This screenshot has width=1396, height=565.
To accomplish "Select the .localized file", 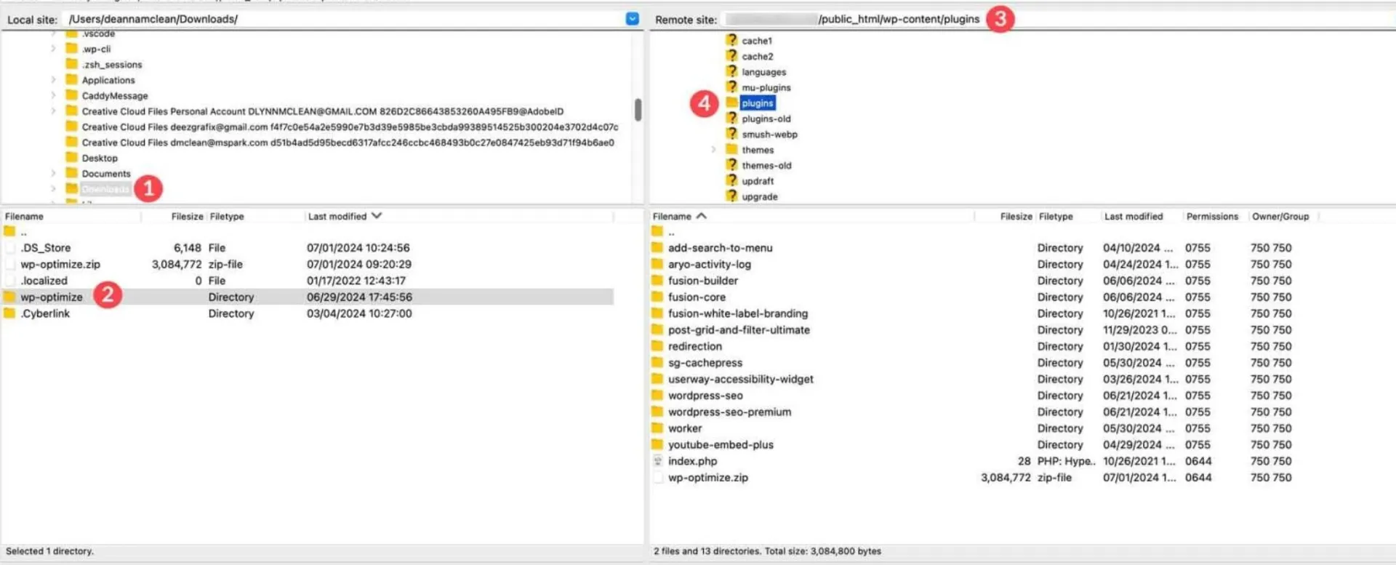I will tap(44, 281).
